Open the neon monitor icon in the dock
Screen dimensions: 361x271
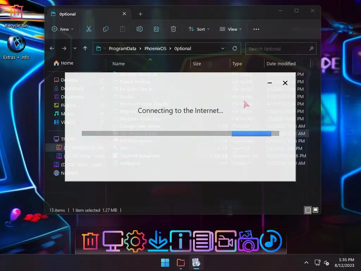coord(112,241)
